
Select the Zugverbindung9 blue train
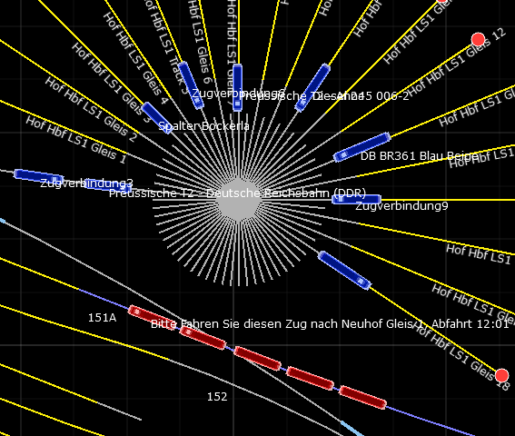(x=356, y=199)
